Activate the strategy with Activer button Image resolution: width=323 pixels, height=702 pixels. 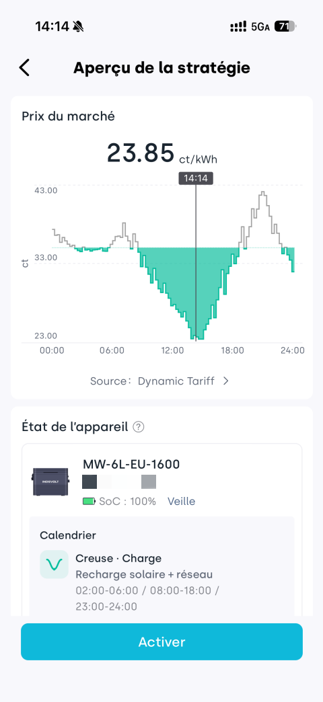pos(161,641)
